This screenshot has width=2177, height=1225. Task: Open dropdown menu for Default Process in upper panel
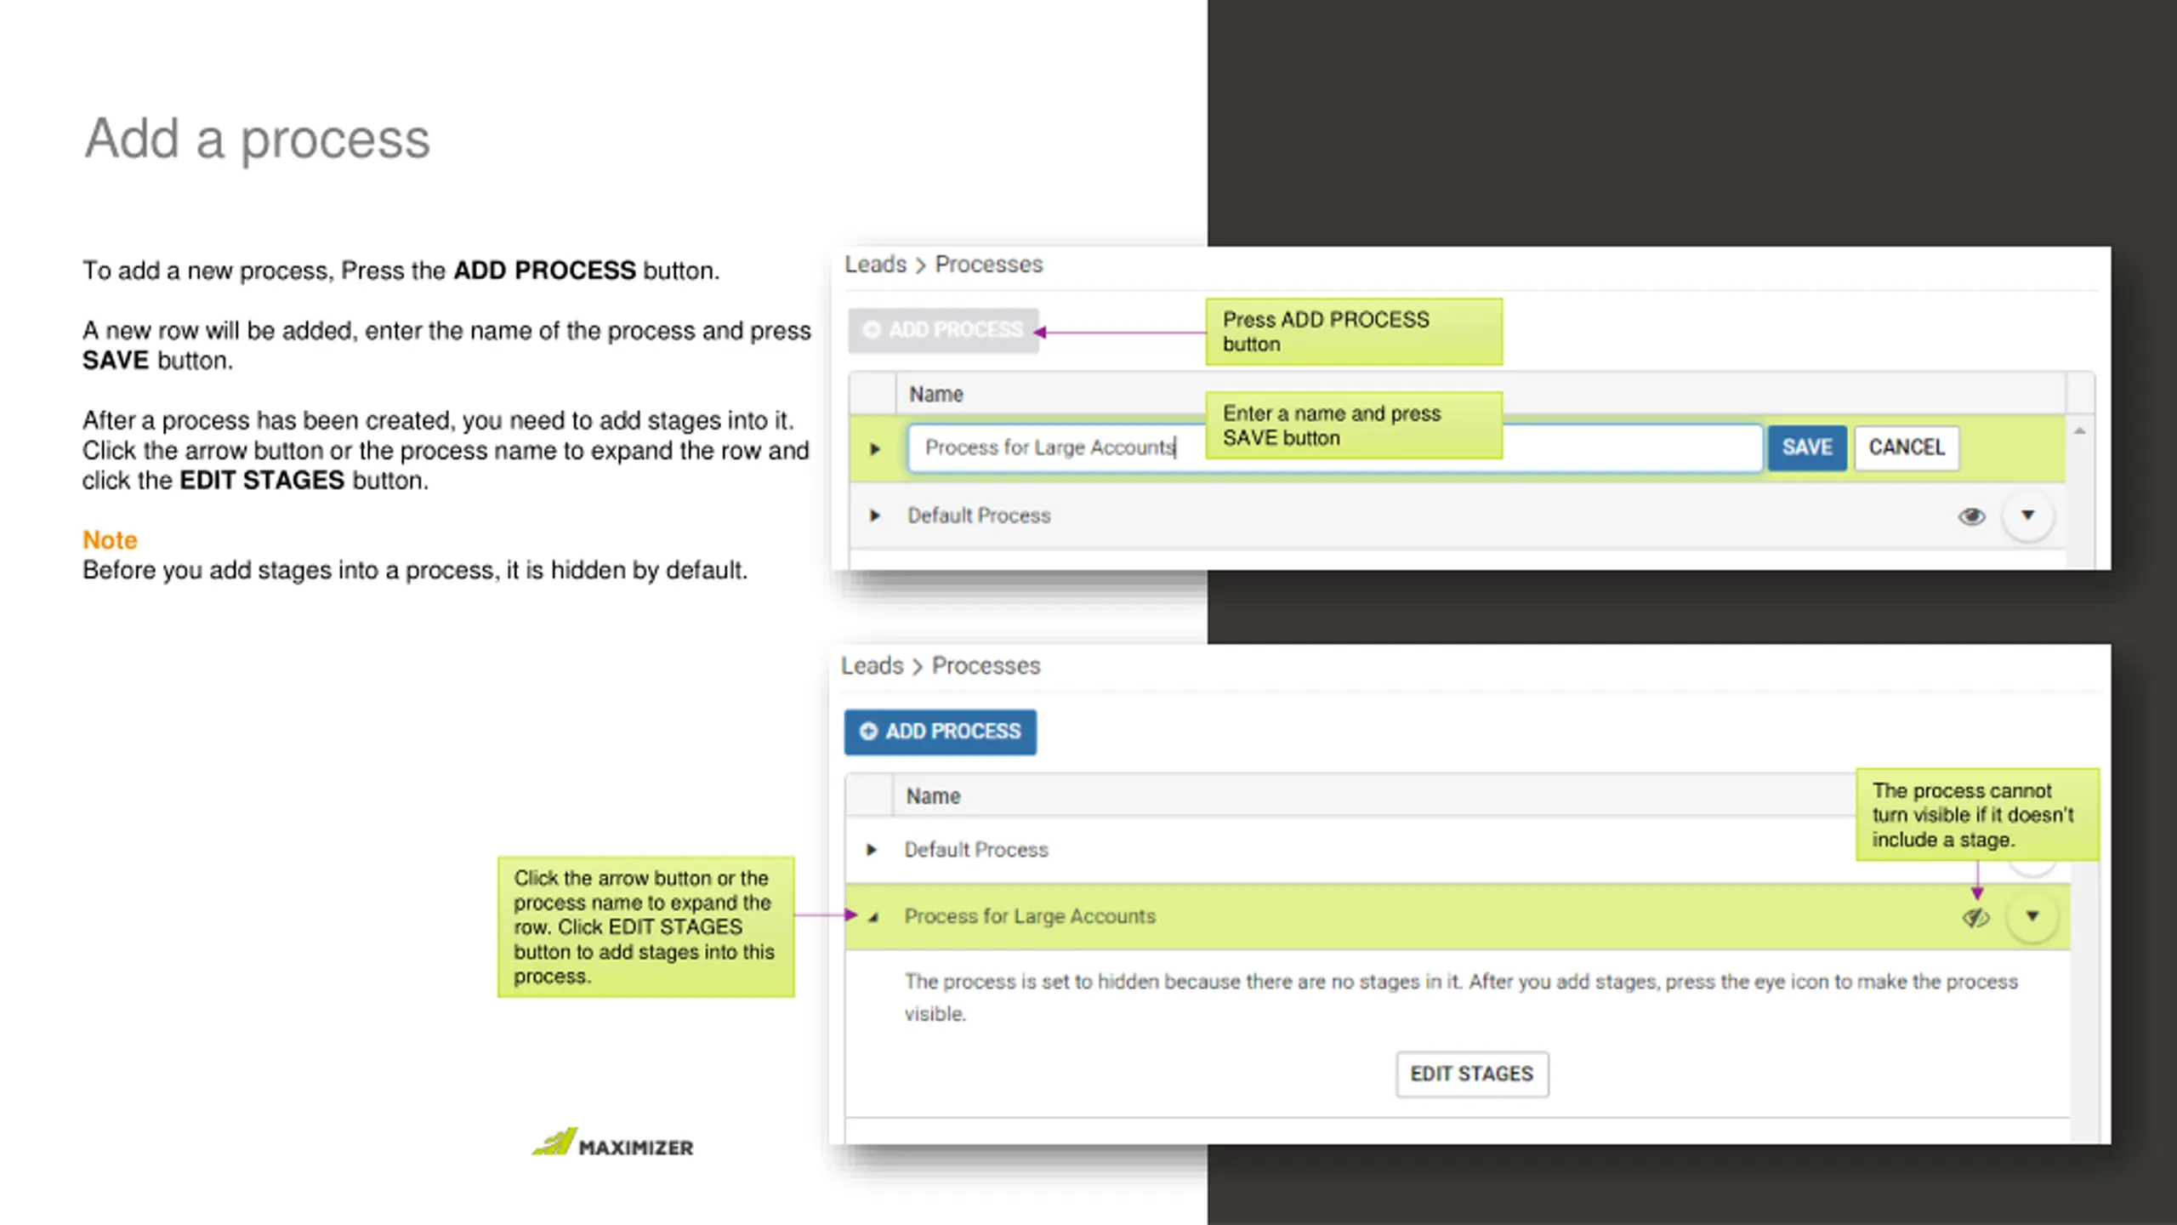pyautogui.click(x=2028, y=516)
